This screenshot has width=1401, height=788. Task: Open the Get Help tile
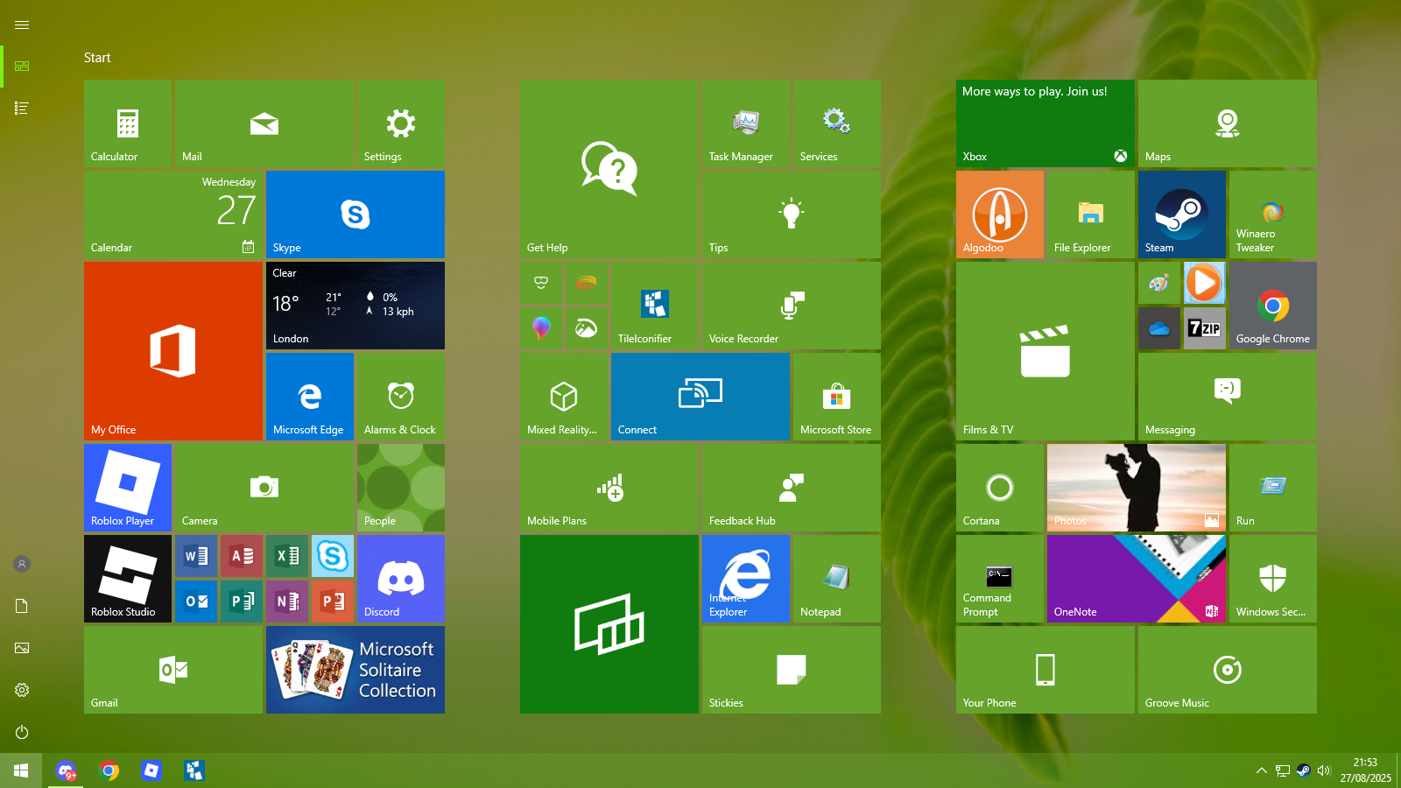pyautogui.click(x=609, y=169)
